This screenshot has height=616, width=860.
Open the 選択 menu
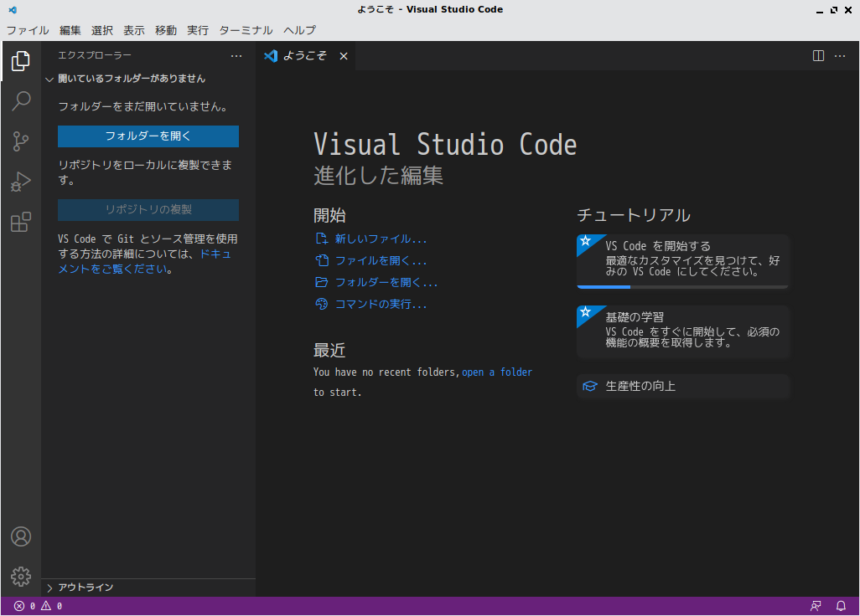tap(102, 30)
